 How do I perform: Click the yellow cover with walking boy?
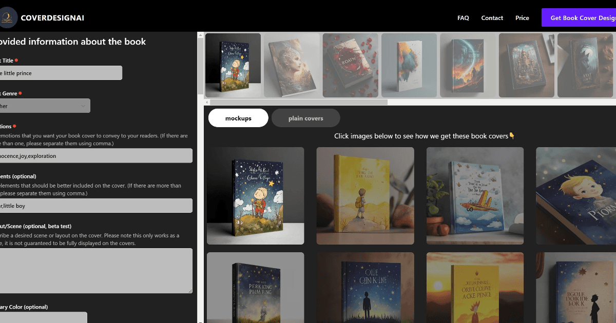(365, 196)
